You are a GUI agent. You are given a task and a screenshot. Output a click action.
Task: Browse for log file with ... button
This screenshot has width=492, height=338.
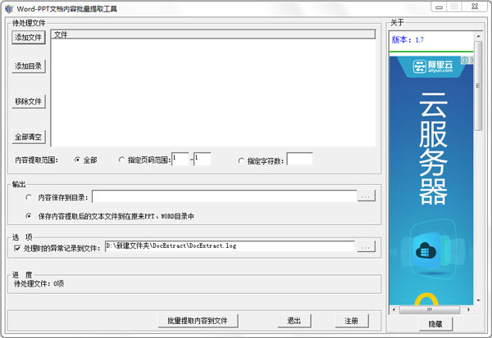[367, 246]
